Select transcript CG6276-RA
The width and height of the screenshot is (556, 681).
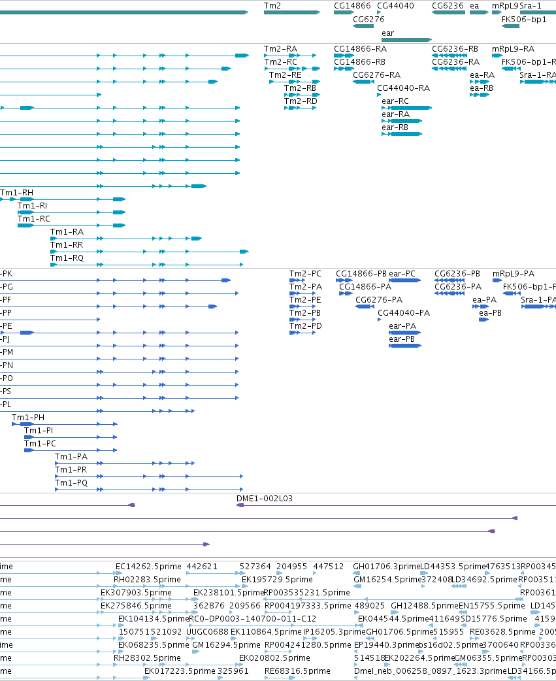click(377, 75)
